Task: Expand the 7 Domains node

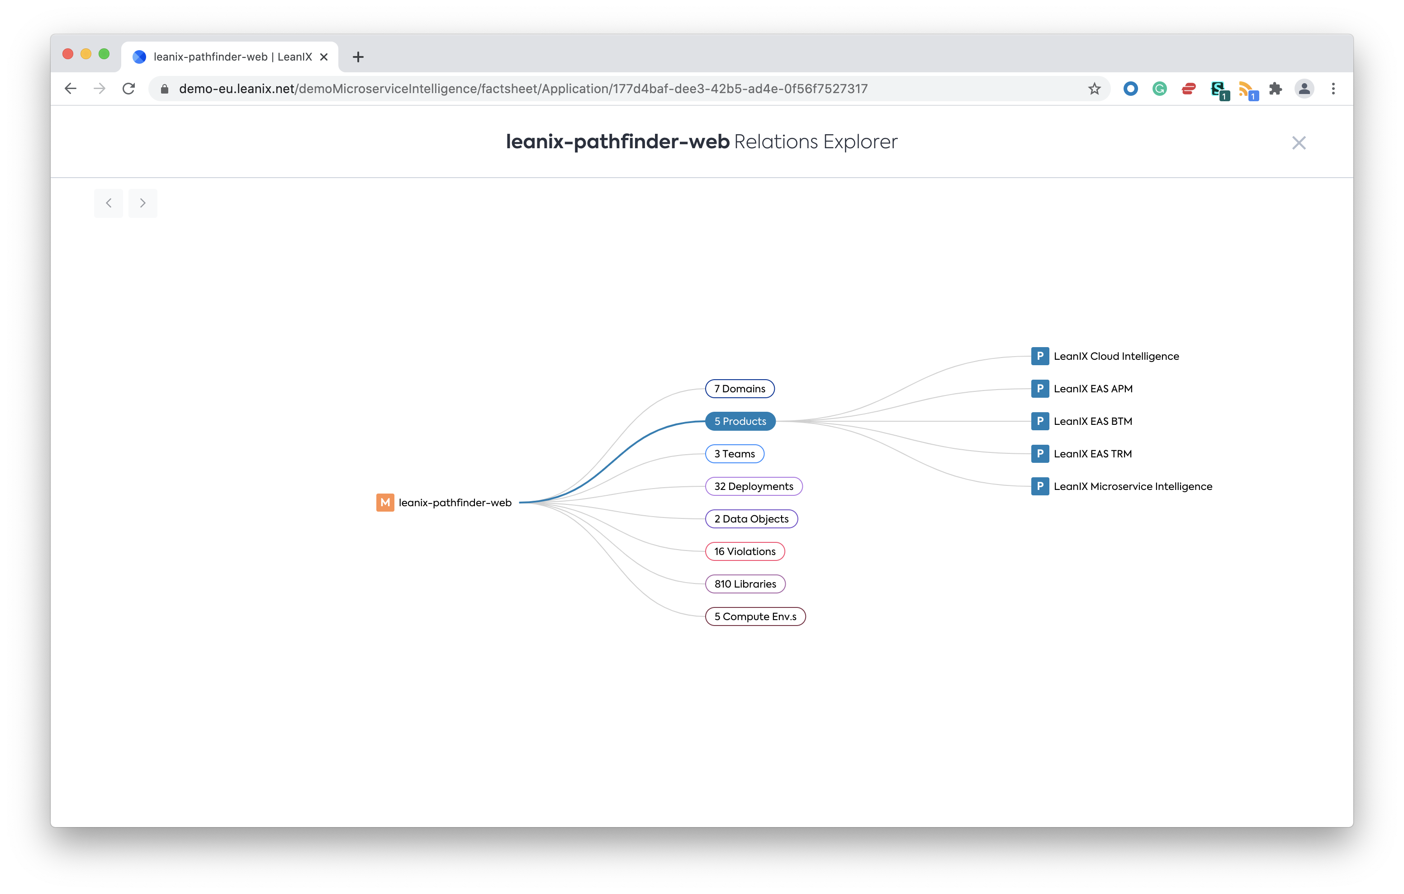Action: (x=739, y=389)
